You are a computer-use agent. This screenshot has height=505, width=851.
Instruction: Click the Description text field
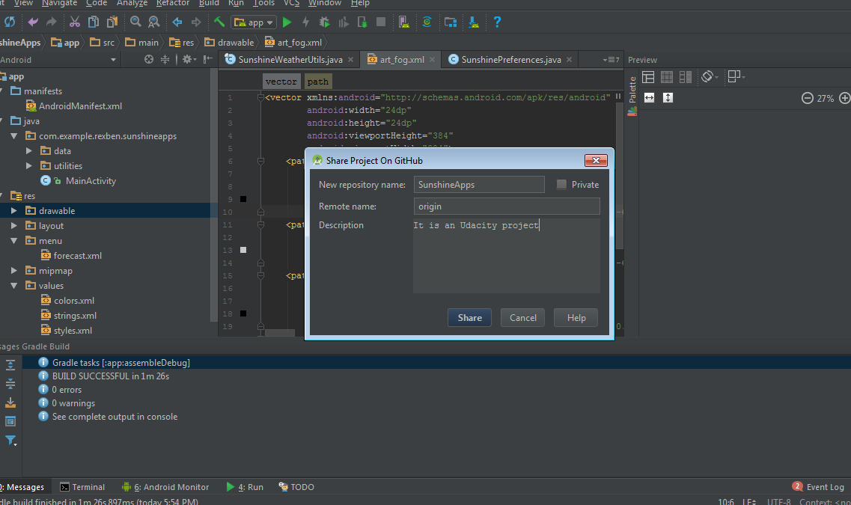(506, 254)
